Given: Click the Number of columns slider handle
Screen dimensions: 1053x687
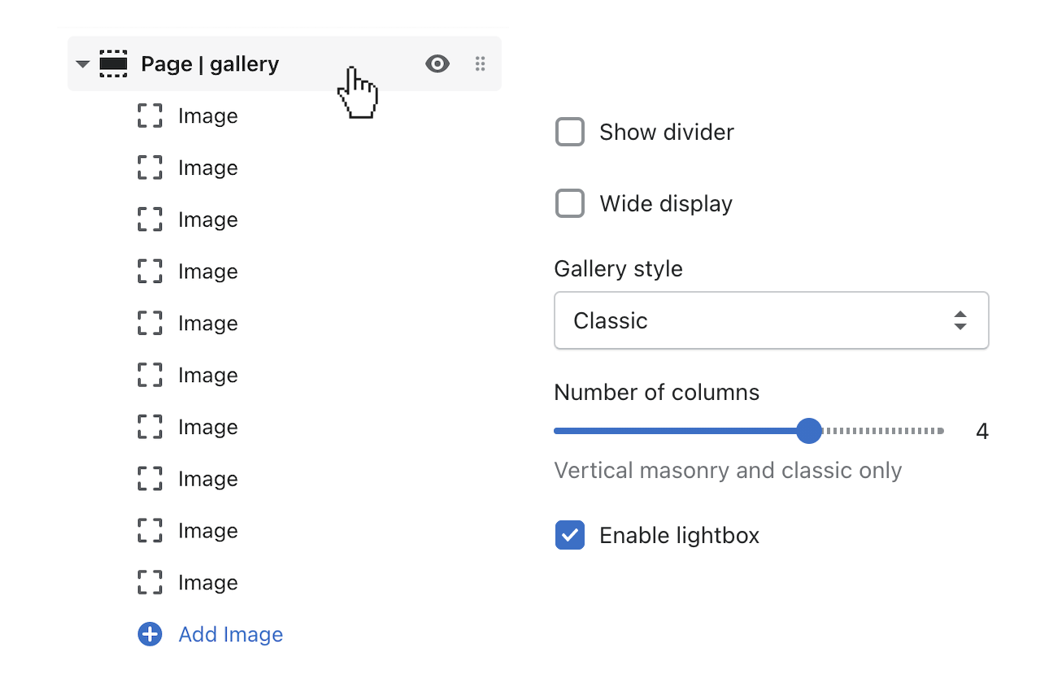Looking at the screenshot, I should pos(809,431).
